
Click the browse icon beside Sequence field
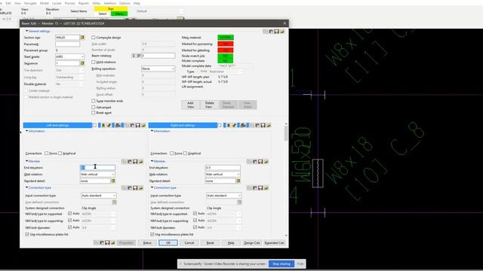pyautogui.click(x=82, y=63)
